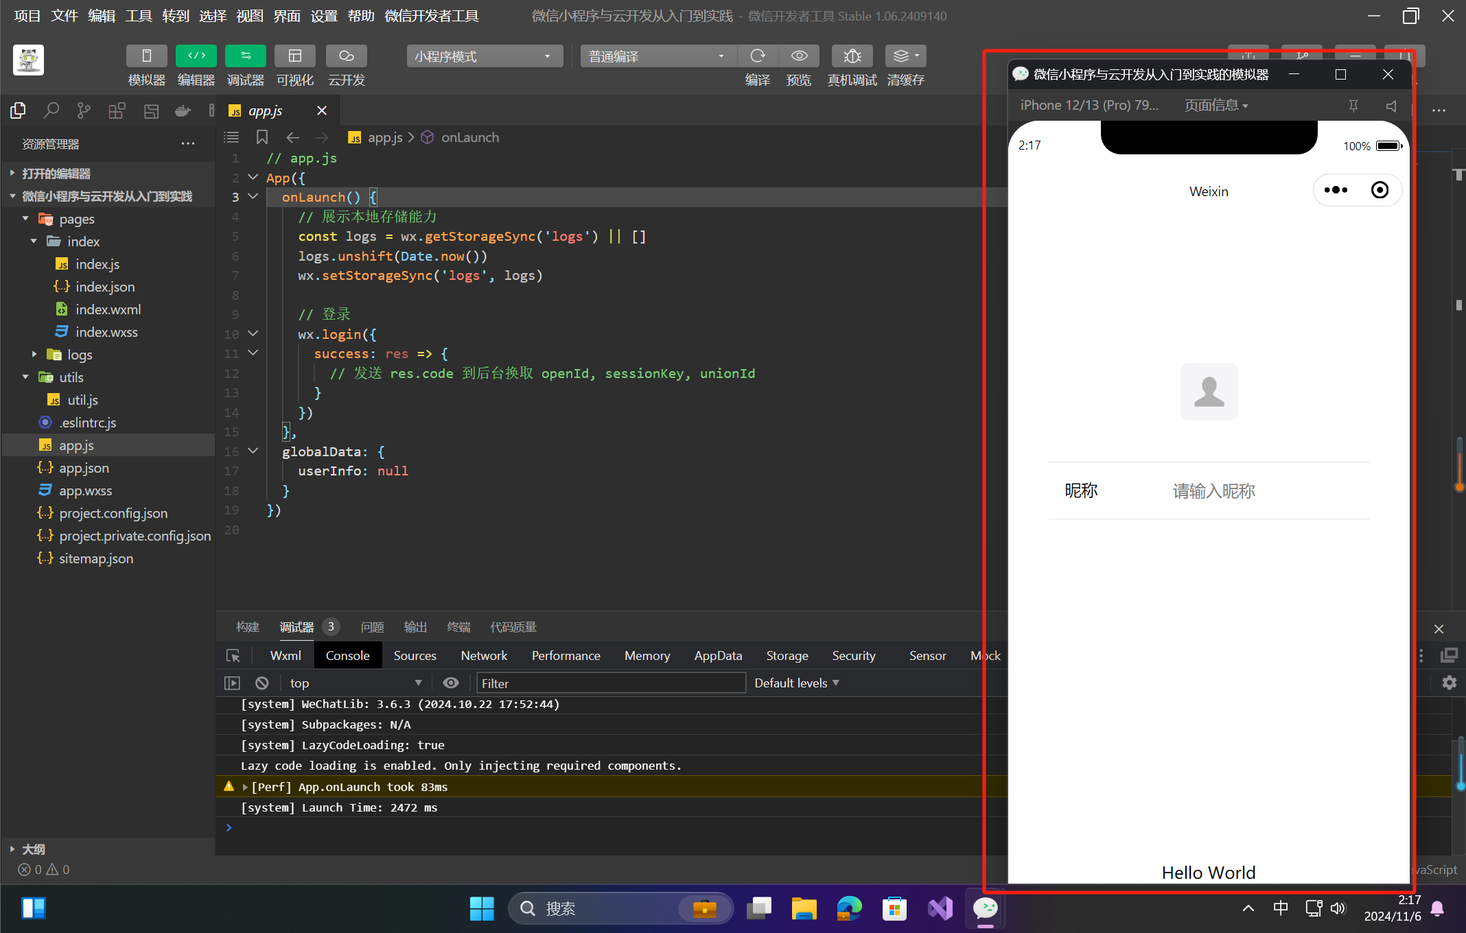Select the element inspector arrow icon
Image resolution: width=1466 pixels, height=933 pixels.
(233, 656)
